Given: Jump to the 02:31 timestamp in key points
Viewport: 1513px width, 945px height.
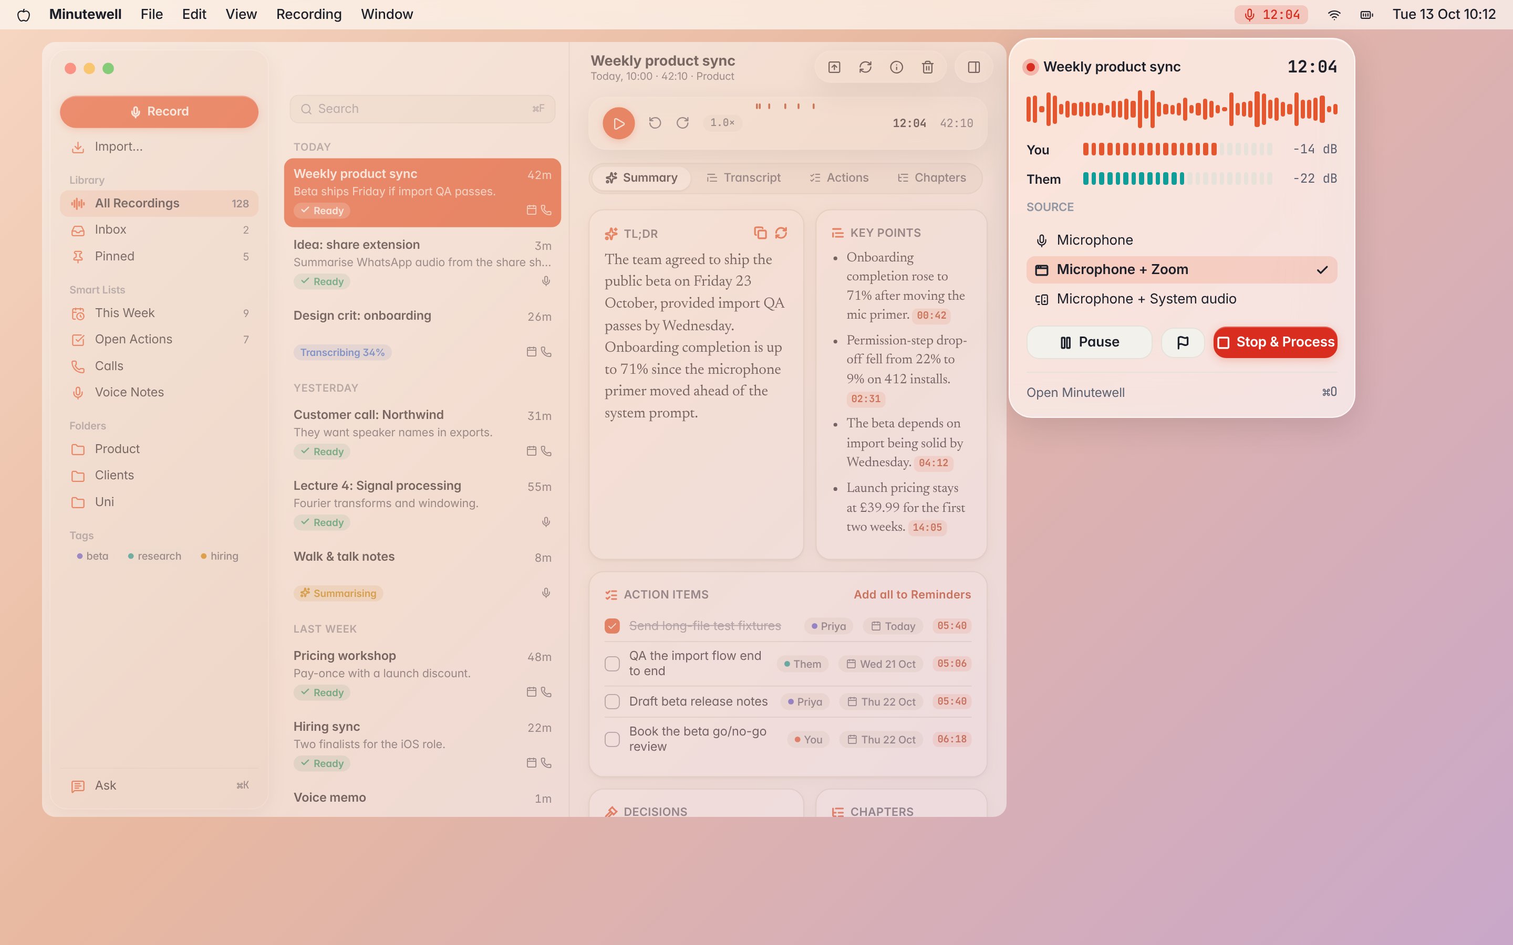Looking at the screenshot, I should 865,399.
